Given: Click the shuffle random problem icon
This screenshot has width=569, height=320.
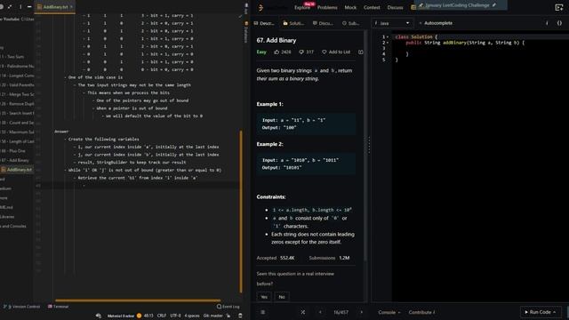Looking at the screenshot, I should 302,312.
